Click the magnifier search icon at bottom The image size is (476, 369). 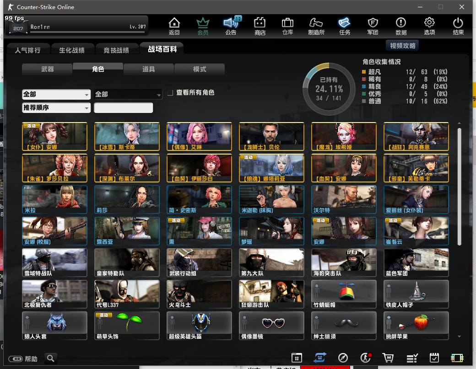pos(51,358)
